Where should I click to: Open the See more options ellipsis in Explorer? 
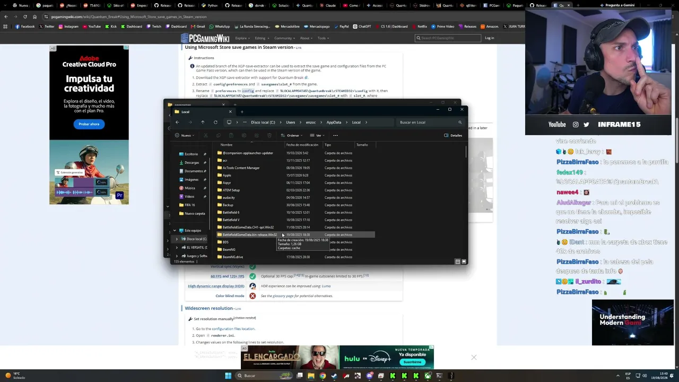point(335,135)
